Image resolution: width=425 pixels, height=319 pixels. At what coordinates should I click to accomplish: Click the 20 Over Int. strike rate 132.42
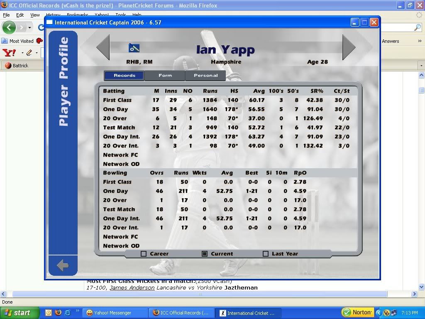313,146
